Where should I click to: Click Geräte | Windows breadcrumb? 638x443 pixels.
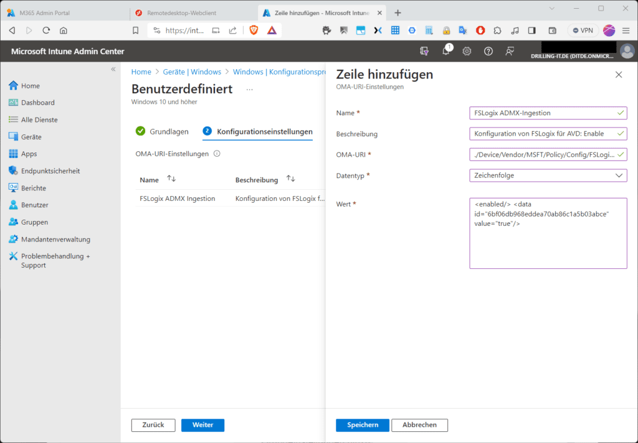tap(192, 72)
